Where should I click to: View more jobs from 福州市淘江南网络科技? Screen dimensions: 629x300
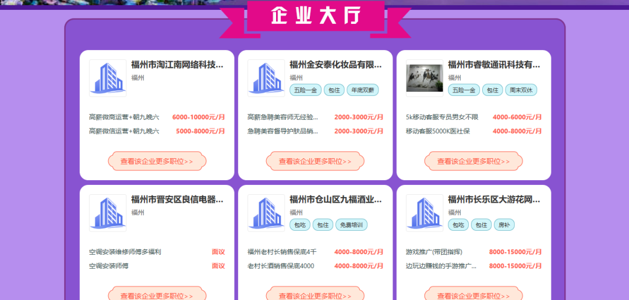[157, 161]
